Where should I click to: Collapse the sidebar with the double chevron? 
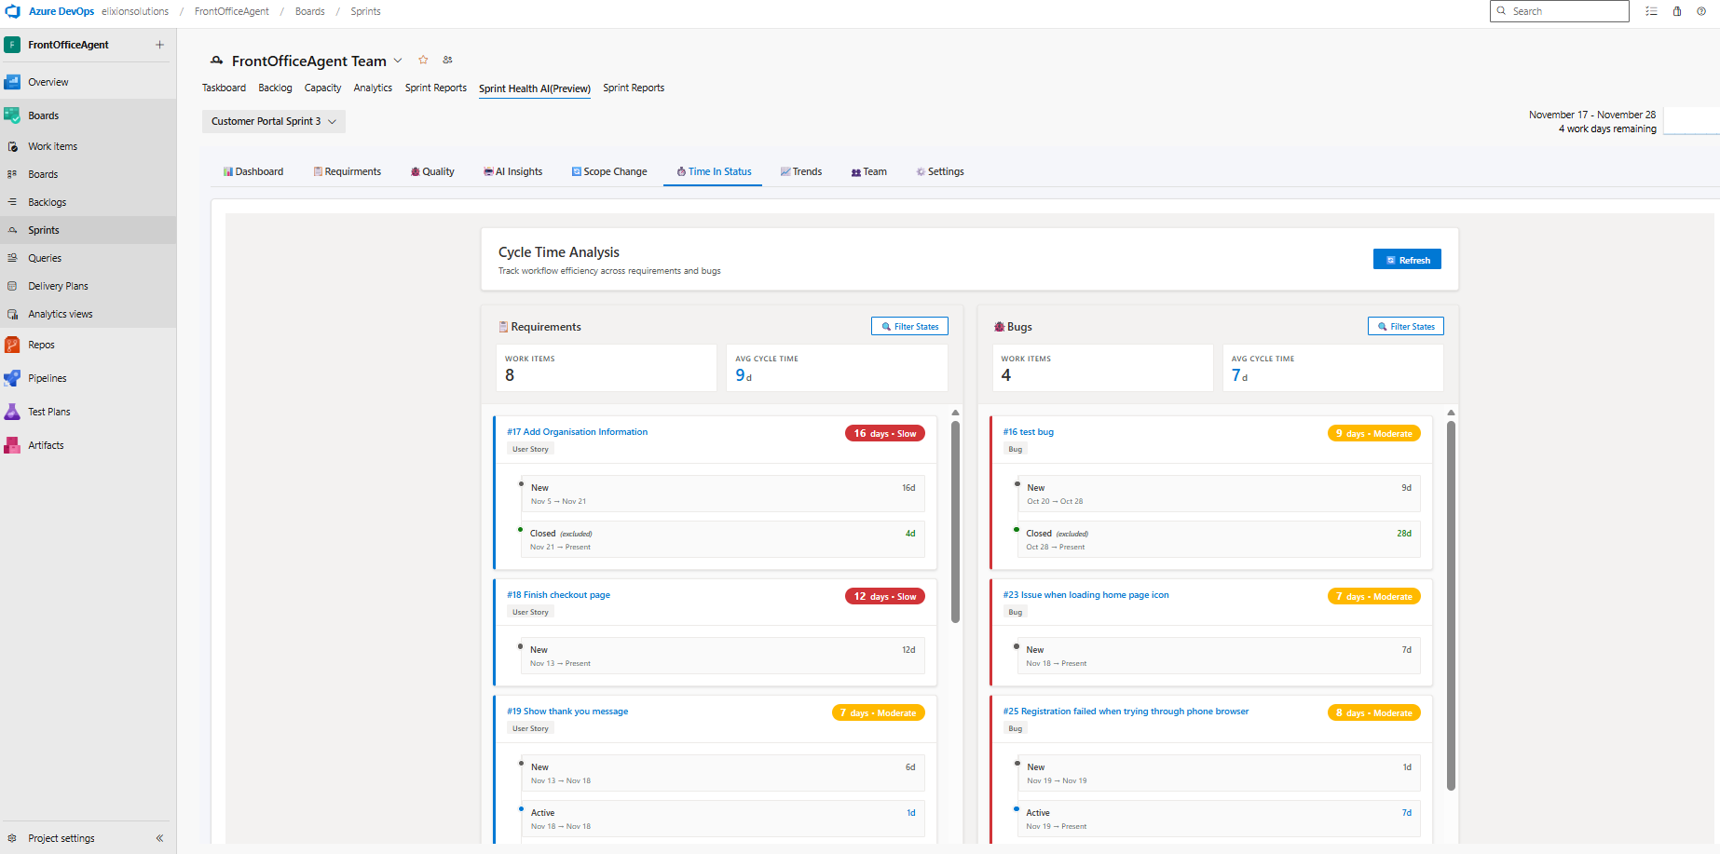pyautogui.click(x=159, y=838)
